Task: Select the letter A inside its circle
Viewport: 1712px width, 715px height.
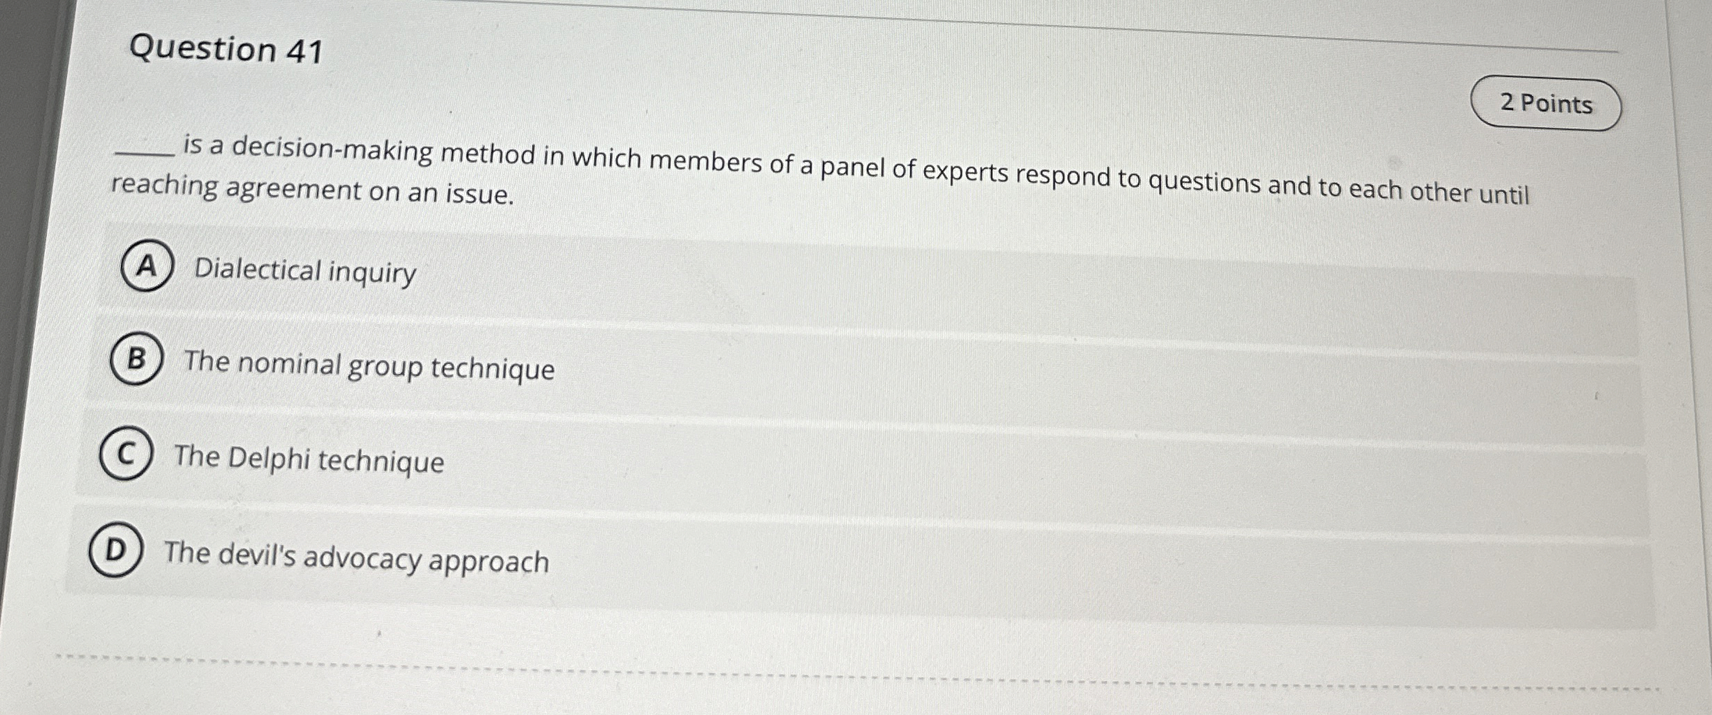Action: coord(148,267)
